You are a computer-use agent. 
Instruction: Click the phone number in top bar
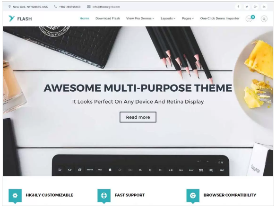click(69, 7)
